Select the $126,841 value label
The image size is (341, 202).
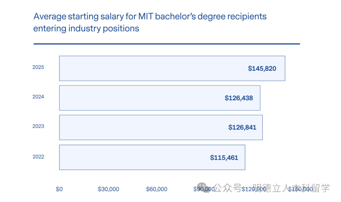point(242,128)
